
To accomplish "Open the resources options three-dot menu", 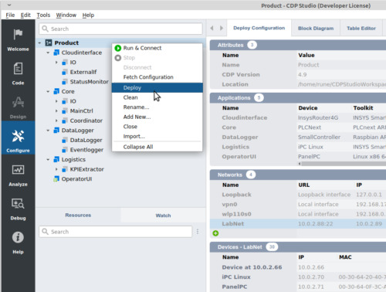I will pyautogui.click(x=198, y=232).
